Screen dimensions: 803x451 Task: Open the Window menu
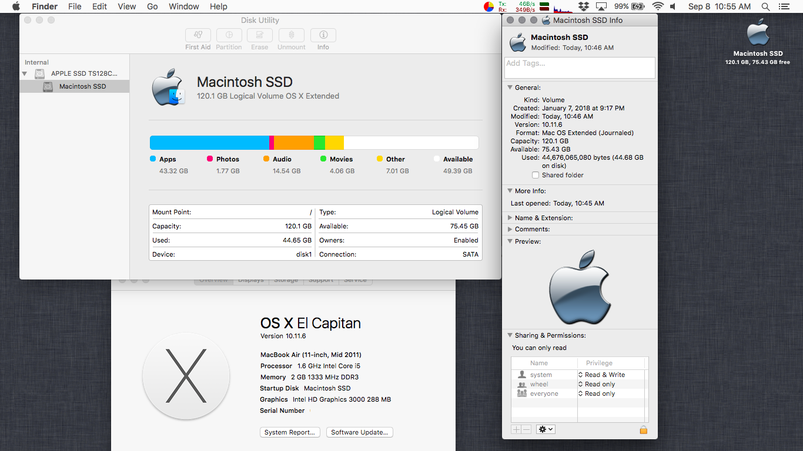[184, 6]
